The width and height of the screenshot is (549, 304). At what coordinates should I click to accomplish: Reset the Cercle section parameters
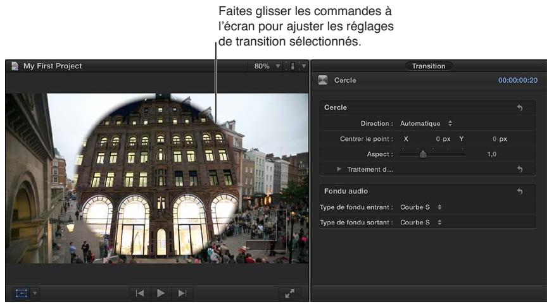[x=520, y=107]
